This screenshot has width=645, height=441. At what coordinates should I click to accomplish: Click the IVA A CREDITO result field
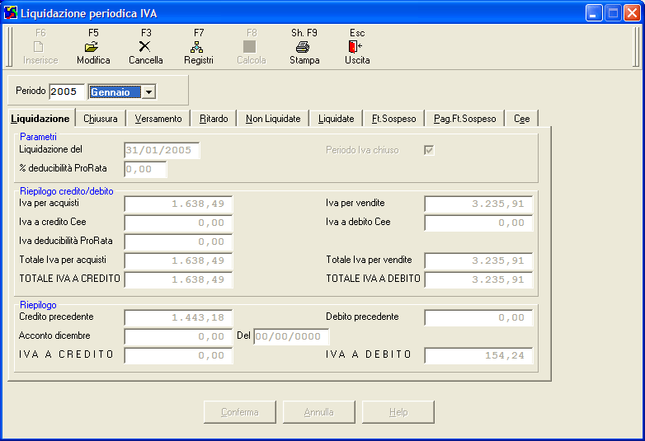(178, 355)
